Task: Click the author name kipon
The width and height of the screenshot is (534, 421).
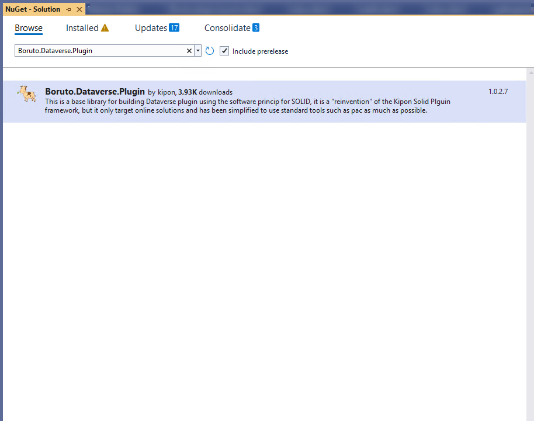Action: (x=167, y=92)
